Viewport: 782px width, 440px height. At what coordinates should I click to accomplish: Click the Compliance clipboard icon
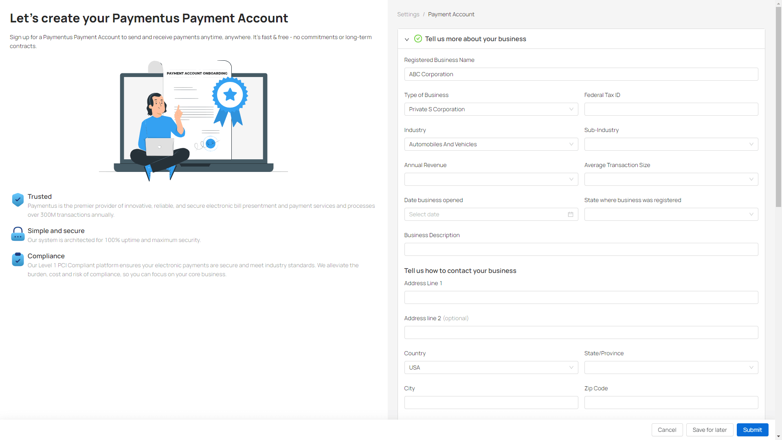[18, 259]
